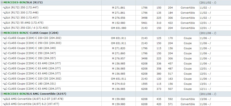The height and width of the screenshot is (106, 231).
Task: Open SLK (R172) 350 (172.457) entry
Action: [x=22, y=18]
